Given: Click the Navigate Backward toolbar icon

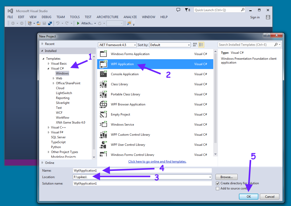Looking at the screenshot, I should coord(13,23).
